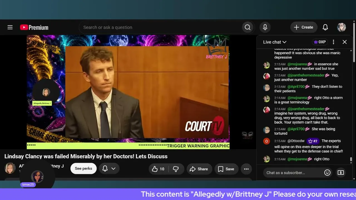This screenshot has height=200, width=356.
Task: Open channel avatar beside video title
Action: point(10,168)
